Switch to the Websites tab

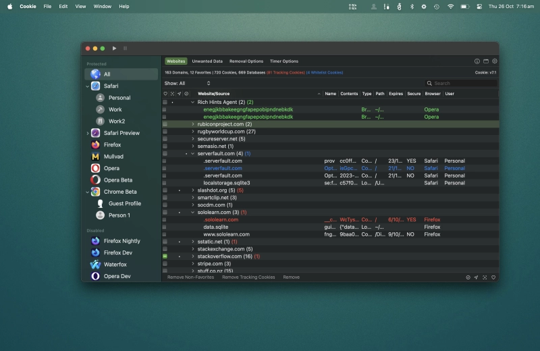(176, 61)
